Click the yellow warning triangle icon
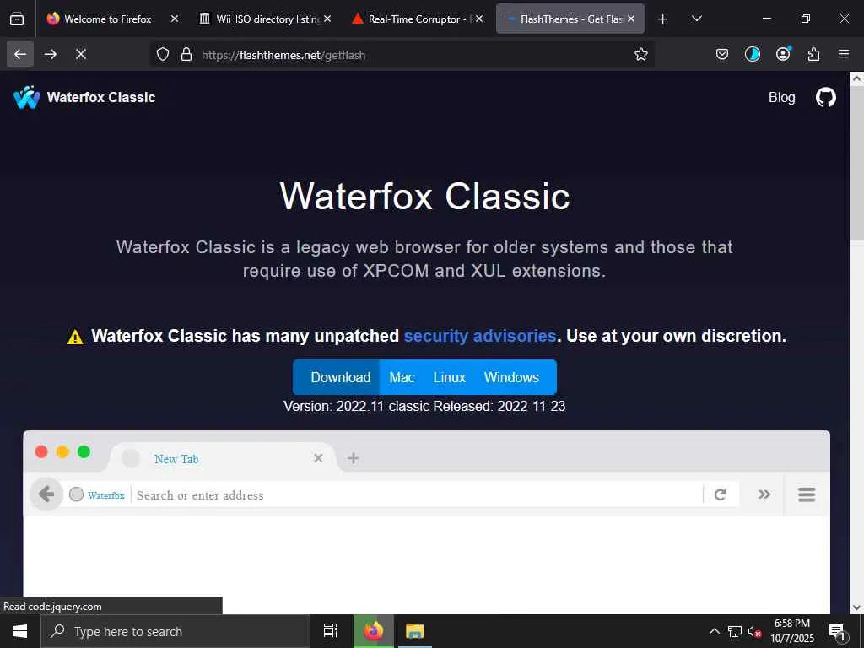The width and height of the screenshot is (864, 648). [75, 337]
